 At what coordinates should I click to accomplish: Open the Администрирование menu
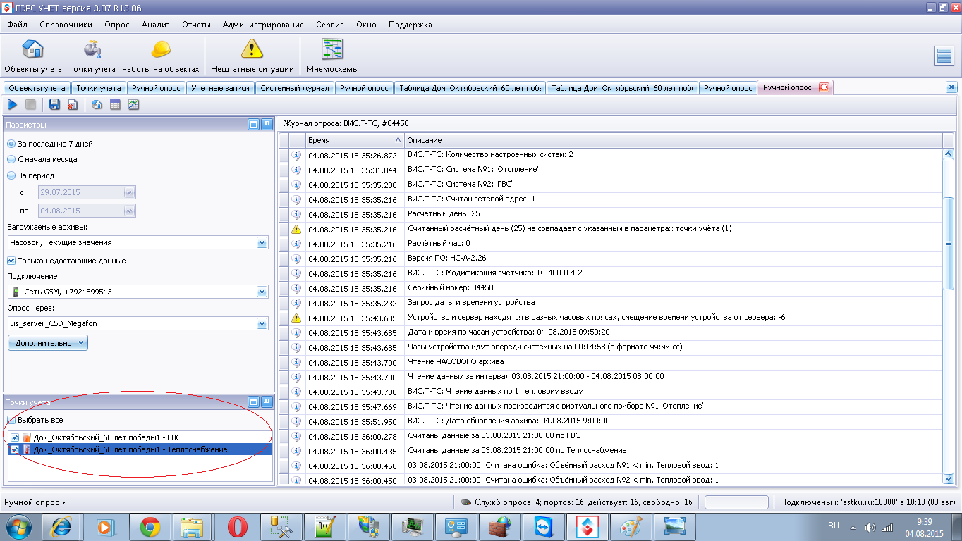click(x=263, y=25)
